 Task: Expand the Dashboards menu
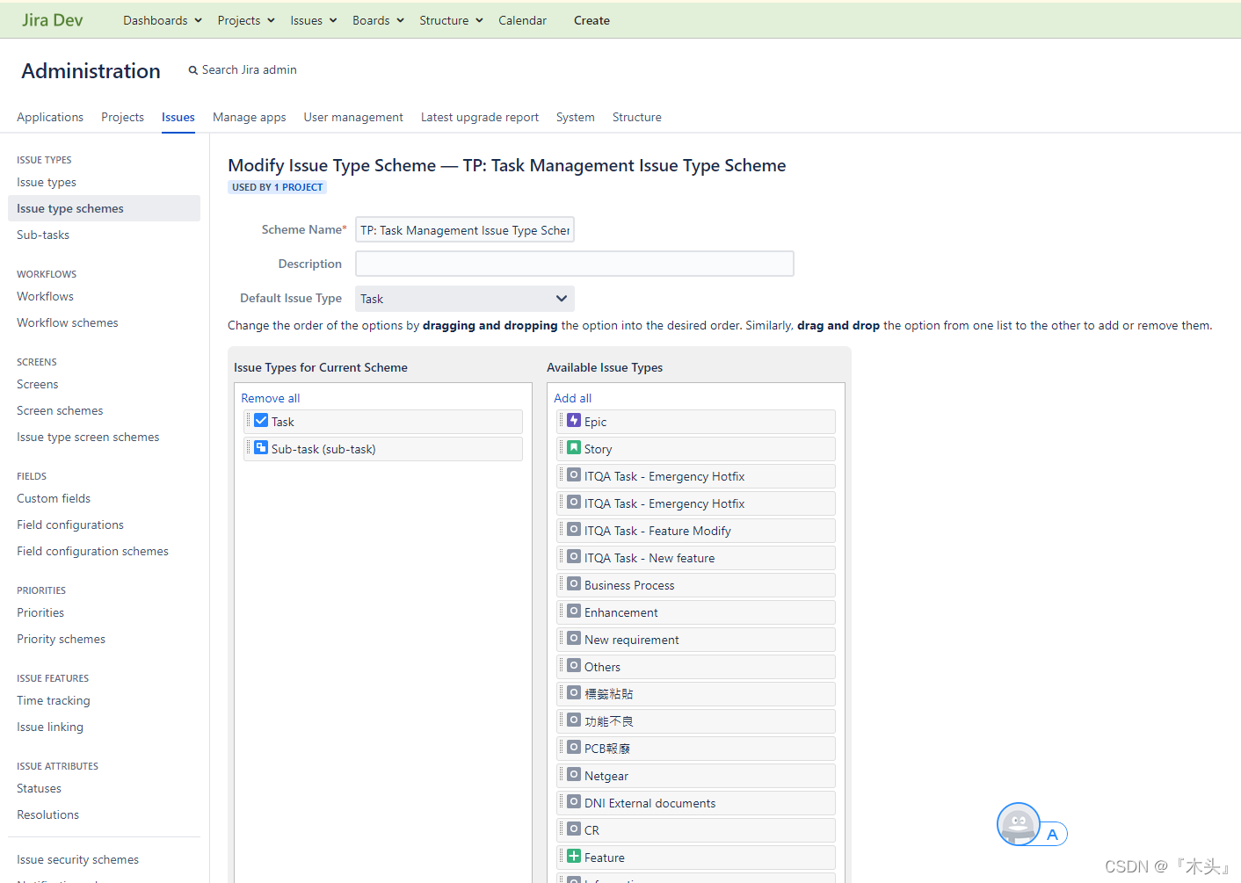click(163, 20)
